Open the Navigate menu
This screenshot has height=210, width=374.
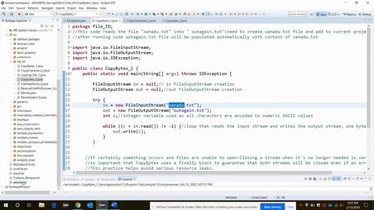47,8
